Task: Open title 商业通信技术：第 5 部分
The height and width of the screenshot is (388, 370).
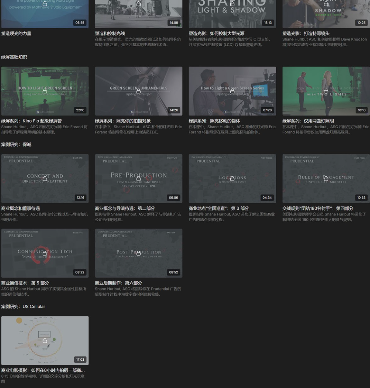Action: click(25, 283)
